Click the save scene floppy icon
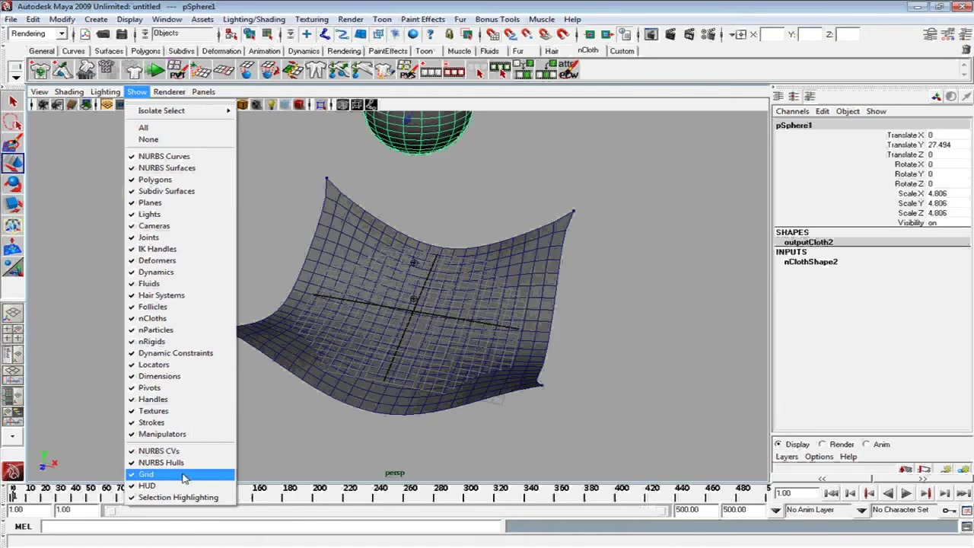 pyautogui.click(x=121, y=34)
